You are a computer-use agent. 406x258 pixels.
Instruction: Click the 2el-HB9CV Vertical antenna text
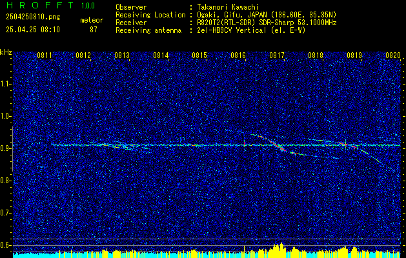[x=252, y=30]
